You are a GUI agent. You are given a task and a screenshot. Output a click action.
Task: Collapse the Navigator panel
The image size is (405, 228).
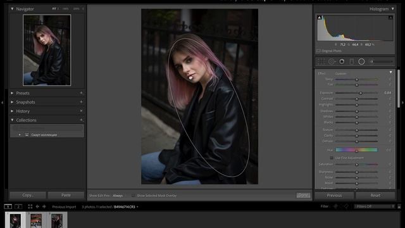coord(12,9)
